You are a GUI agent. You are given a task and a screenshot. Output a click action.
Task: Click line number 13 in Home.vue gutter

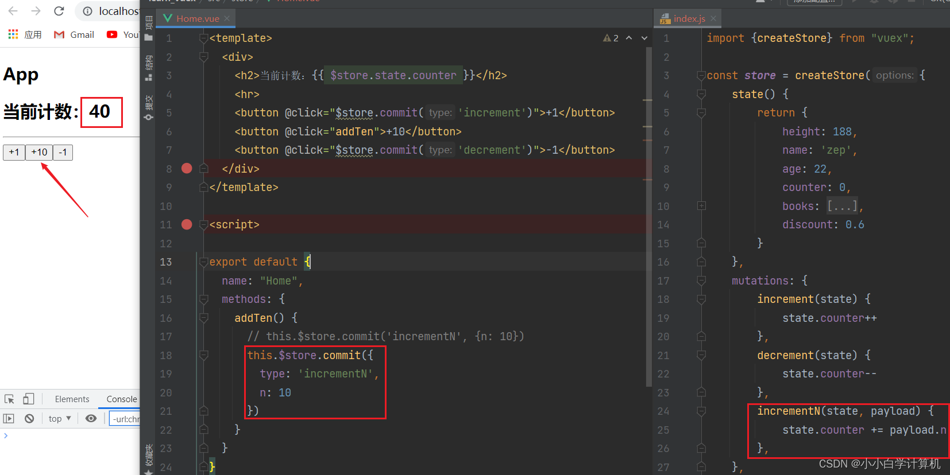(x=166, y=262)
